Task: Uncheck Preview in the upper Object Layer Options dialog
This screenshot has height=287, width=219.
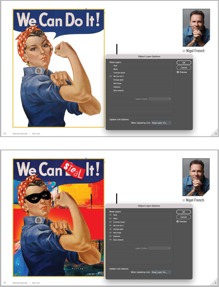Action: [x=178, y=72]
